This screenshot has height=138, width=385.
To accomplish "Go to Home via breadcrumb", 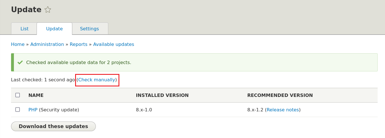I will [18, 44].
